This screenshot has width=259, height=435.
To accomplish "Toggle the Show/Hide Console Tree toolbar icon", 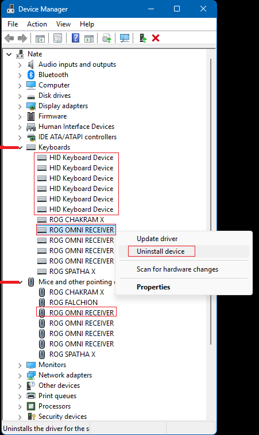I will tap(40, 39).
